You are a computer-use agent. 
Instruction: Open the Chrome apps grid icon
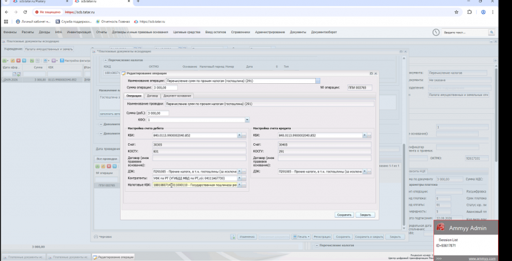pos(6,21)
